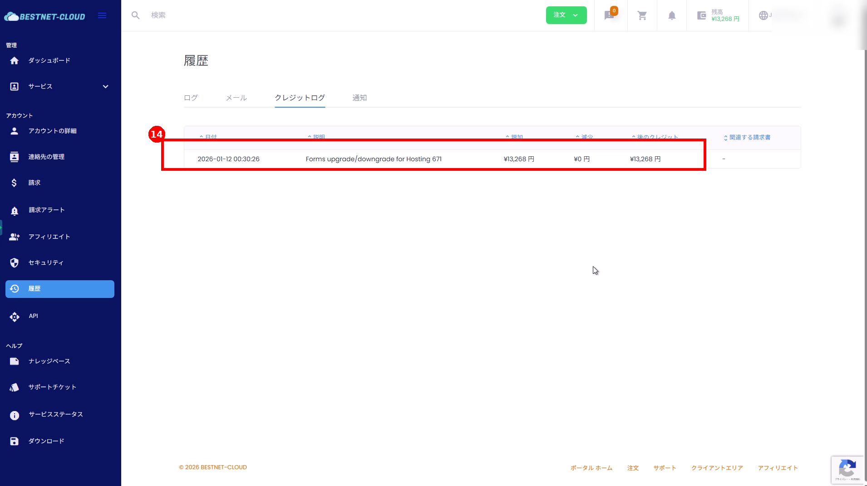Open ダッシュボード from the sidebar
This screenshot has height=486, width=867.
tap(49, 60)
